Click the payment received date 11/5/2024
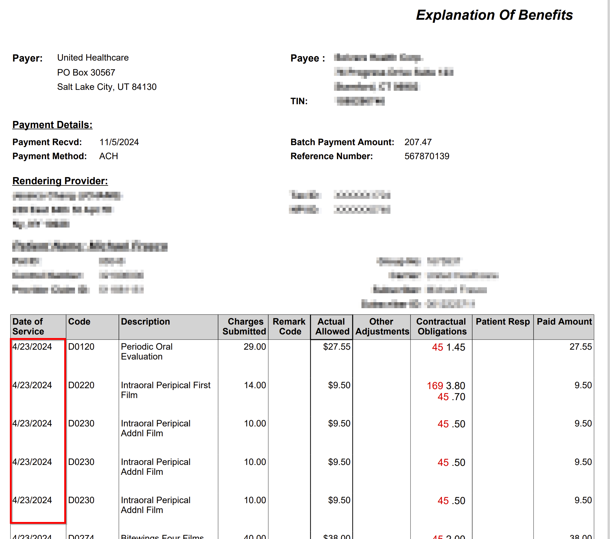610x539 pixels. (119, 142)
